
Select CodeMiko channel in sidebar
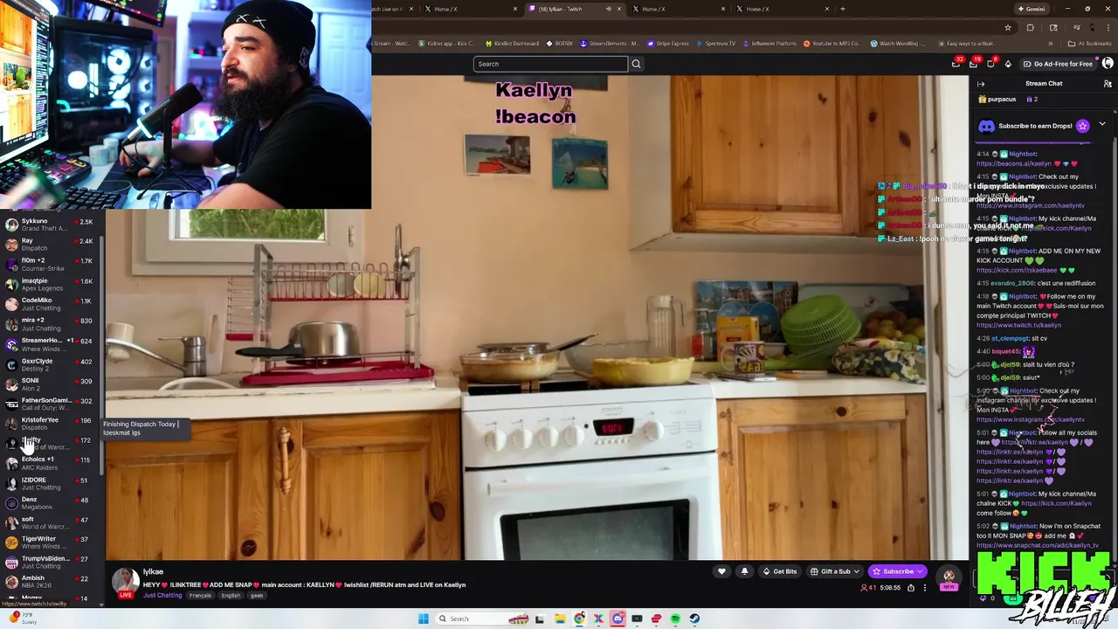[x=50, y=304]
